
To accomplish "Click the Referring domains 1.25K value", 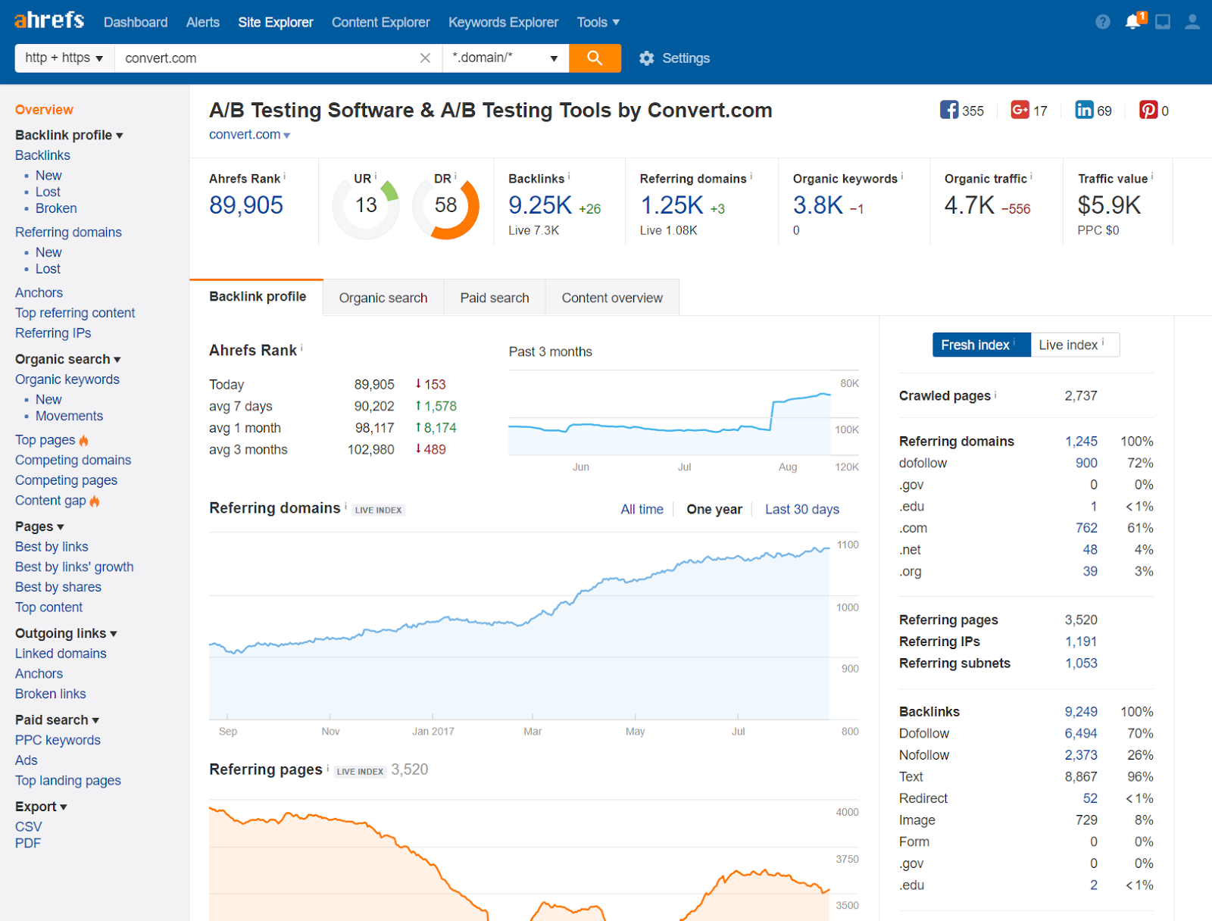I will pyautogui.click(x=672, y=205).
